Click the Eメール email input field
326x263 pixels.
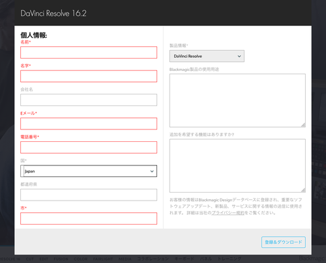click(89, 124)
